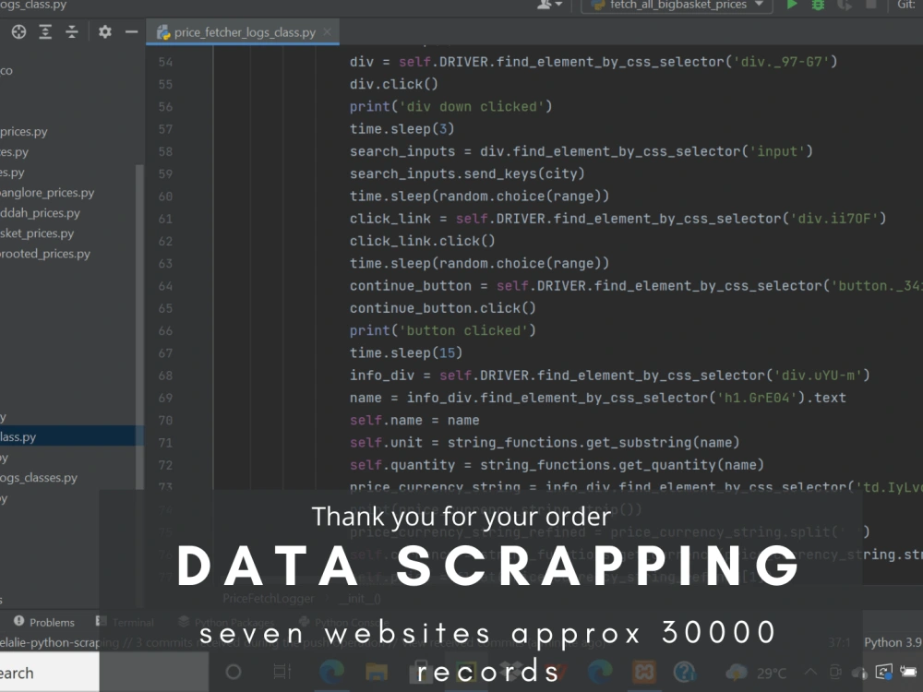Open the Terminal tool window tab
This screenshot has height=692, width=923.
click(x=125, y=622)
